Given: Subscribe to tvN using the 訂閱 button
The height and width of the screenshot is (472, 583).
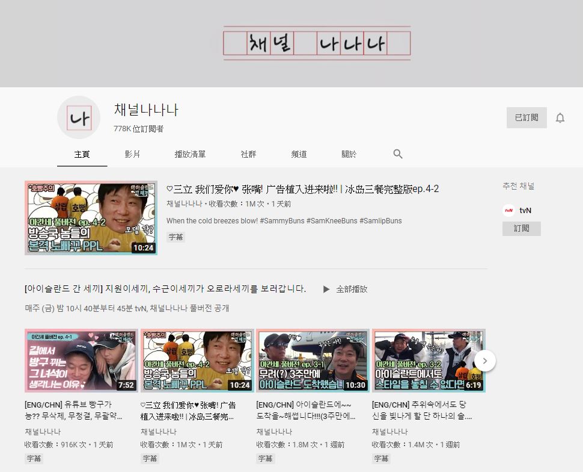Looking at the screenshot, I should click(521, 228).
